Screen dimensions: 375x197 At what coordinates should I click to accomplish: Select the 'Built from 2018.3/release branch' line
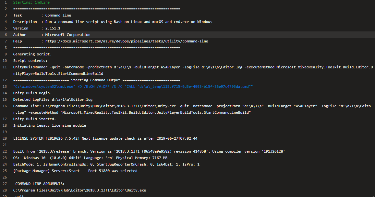pos(149,151)
